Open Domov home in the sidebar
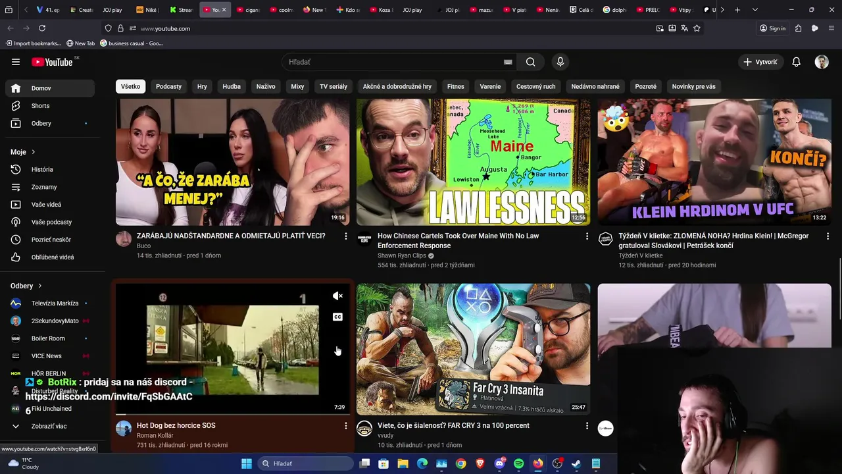The width and height of the screenshot is (842, 474). pos(50,88)
